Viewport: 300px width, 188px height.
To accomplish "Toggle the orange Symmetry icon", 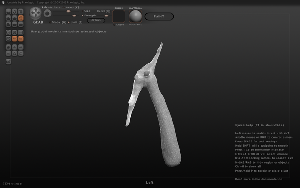I will [x=21, y=39].
